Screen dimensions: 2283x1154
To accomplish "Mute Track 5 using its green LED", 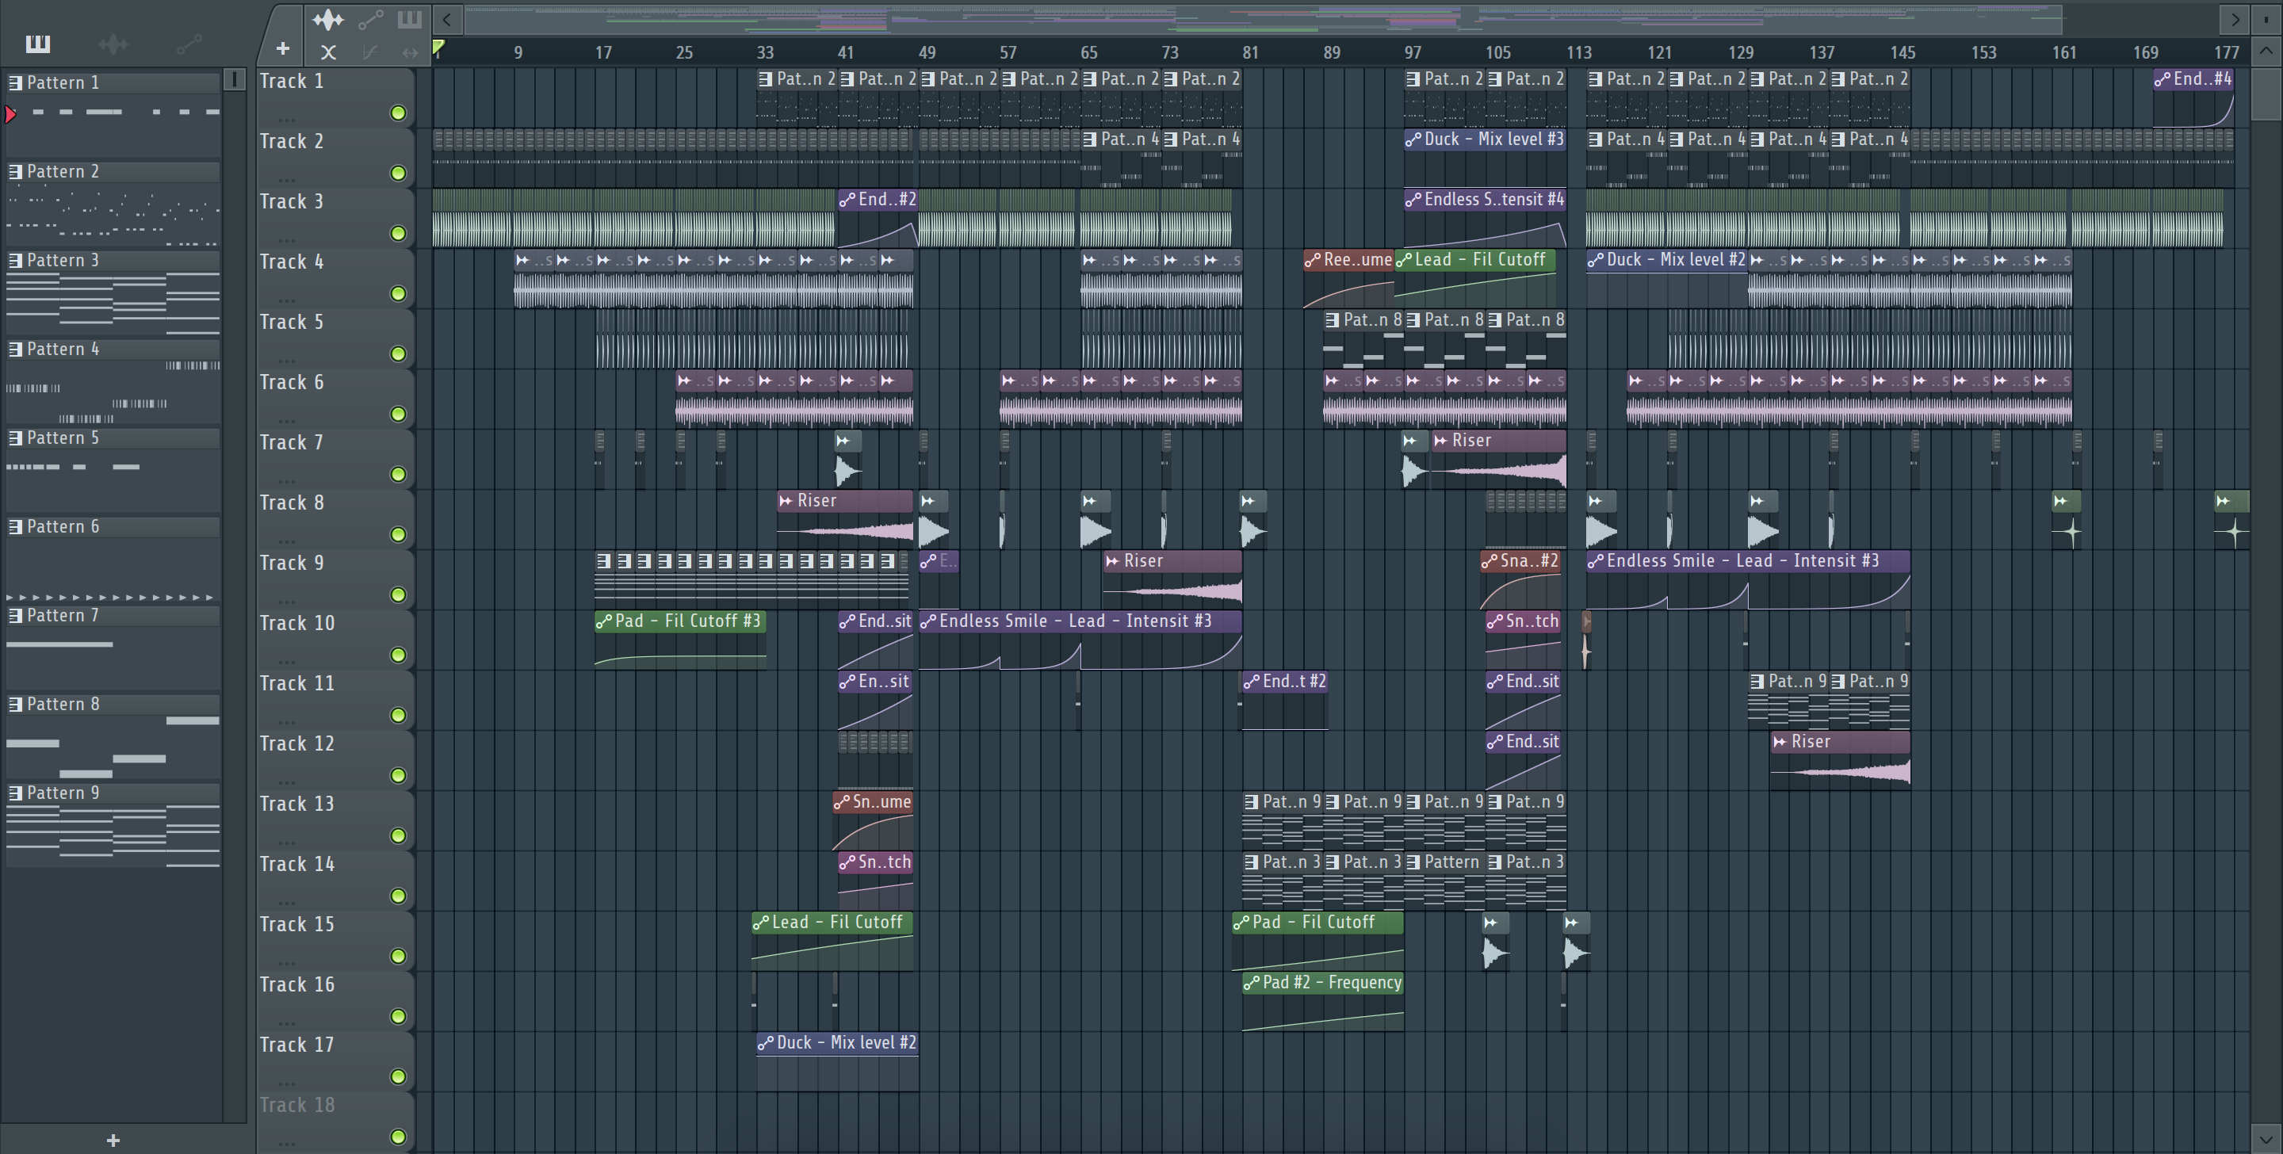I will click(x=399, y=353).
